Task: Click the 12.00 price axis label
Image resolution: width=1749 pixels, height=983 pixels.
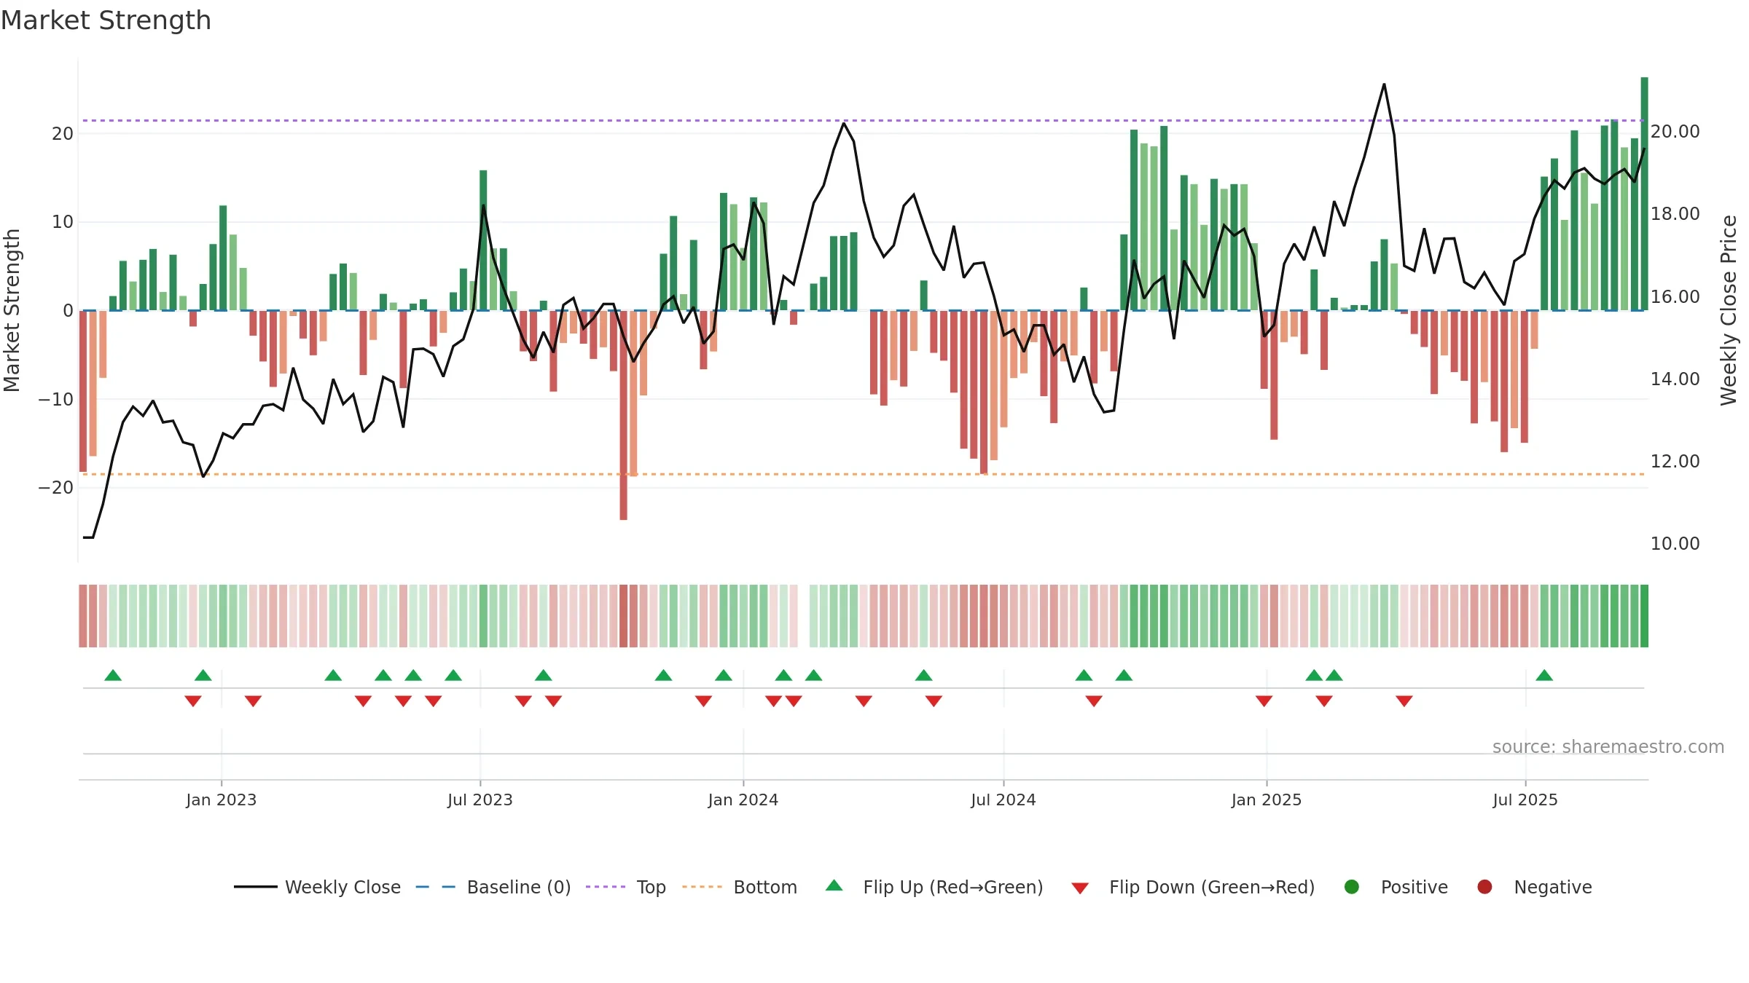Action: pos(1675,461)
